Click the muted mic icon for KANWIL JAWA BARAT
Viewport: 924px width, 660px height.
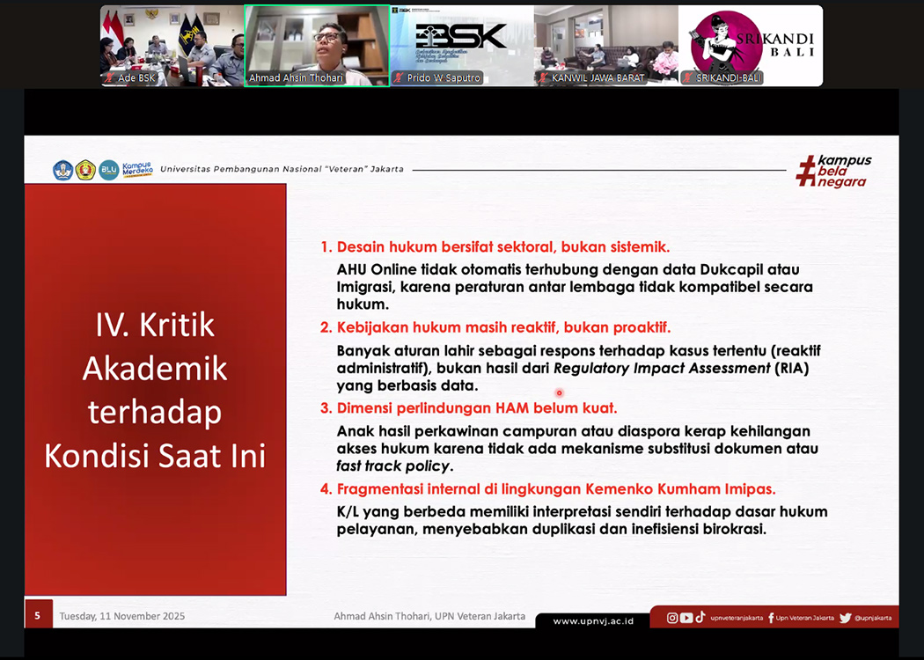542,78
